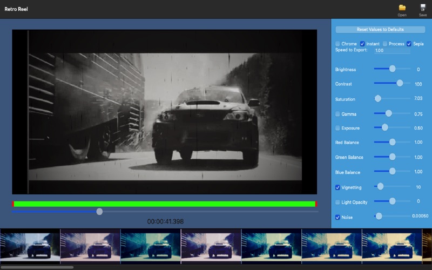Screen dimensions: 432x270
Task: Select the seventh filter preset thumbnail
Action: click(392, 246)
